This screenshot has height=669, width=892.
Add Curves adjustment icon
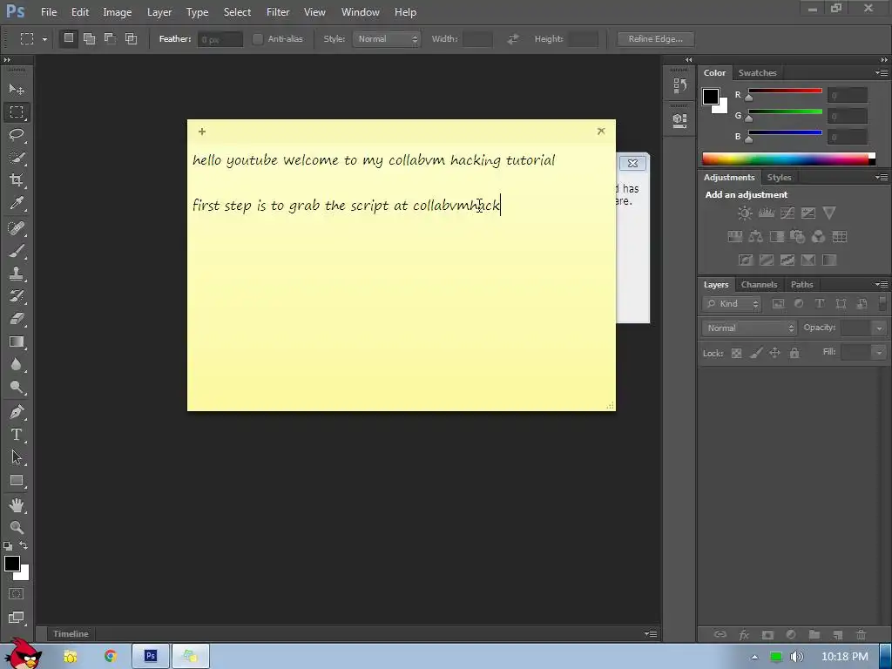pyautogui.click(x=787, y=213)
